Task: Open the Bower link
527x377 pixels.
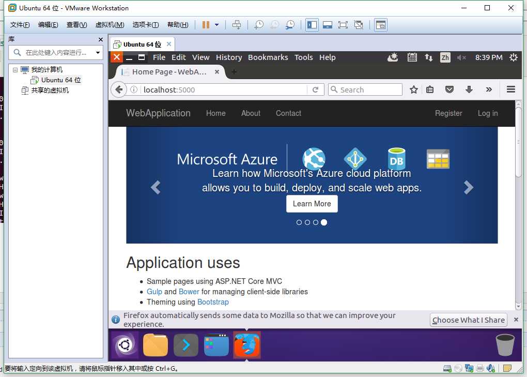Action: [x=189, y=292]
